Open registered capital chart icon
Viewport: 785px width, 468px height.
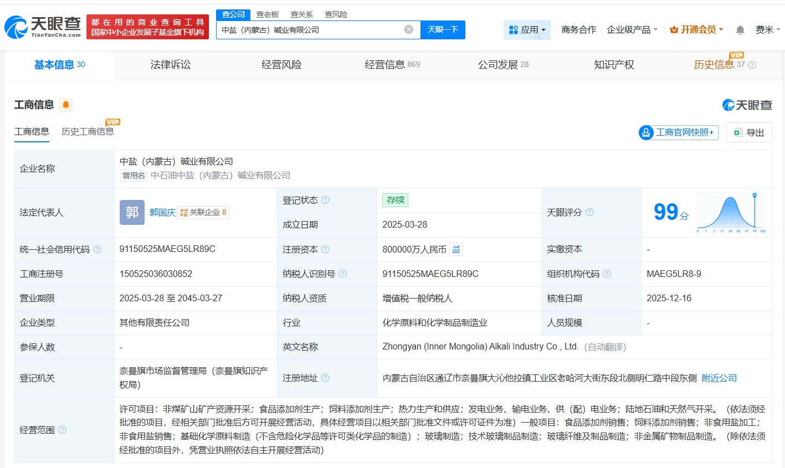(x=456, y=250)
